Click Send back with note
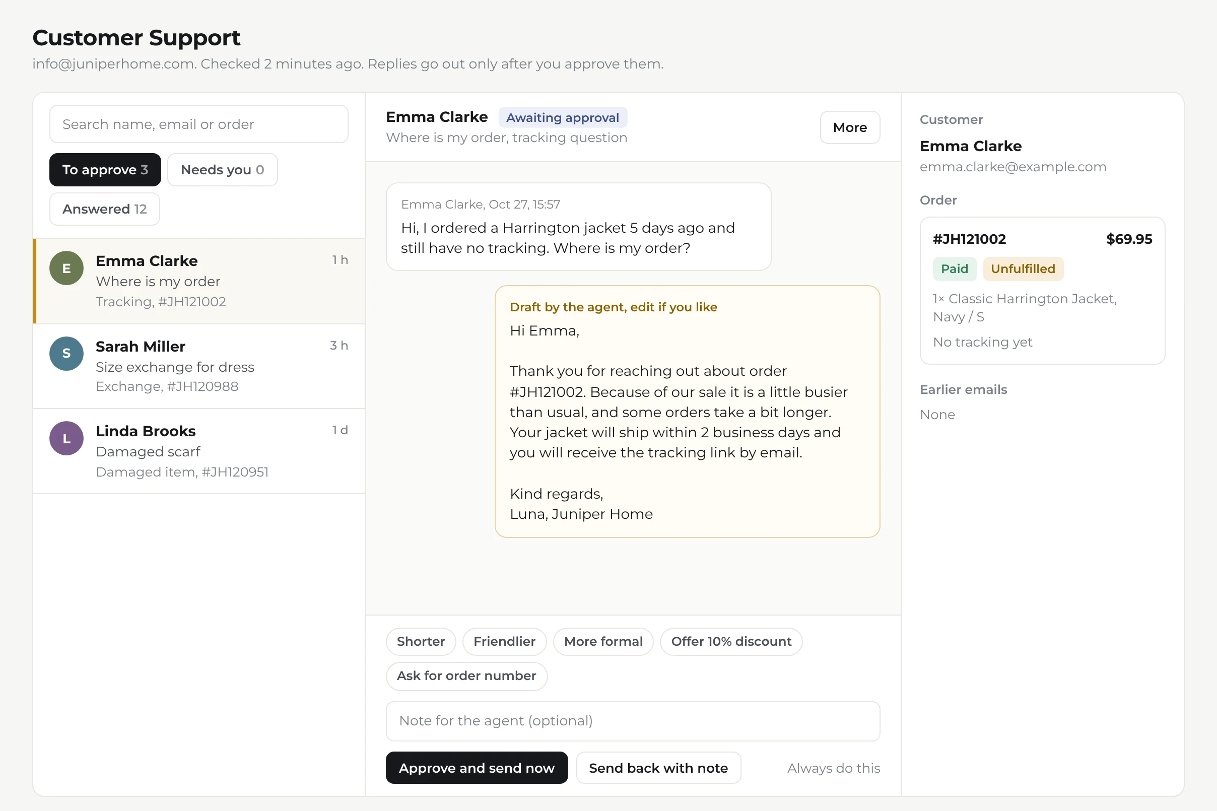This screenshot has height=811, width=1217. coord(658,768)
